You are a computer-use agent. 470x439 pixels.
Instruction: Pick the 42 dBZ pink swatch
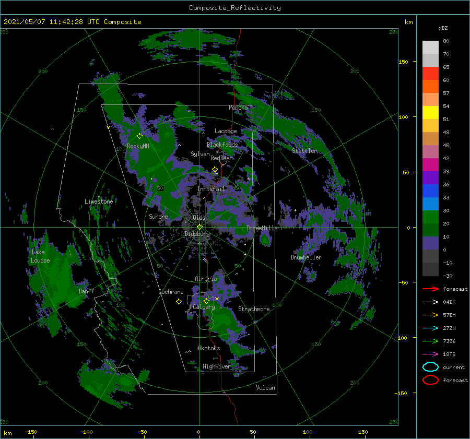(x=430, y=151)
